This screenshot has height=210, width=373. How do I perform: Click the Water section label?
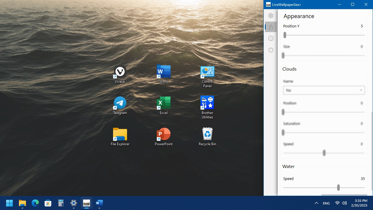pos(288,167)
